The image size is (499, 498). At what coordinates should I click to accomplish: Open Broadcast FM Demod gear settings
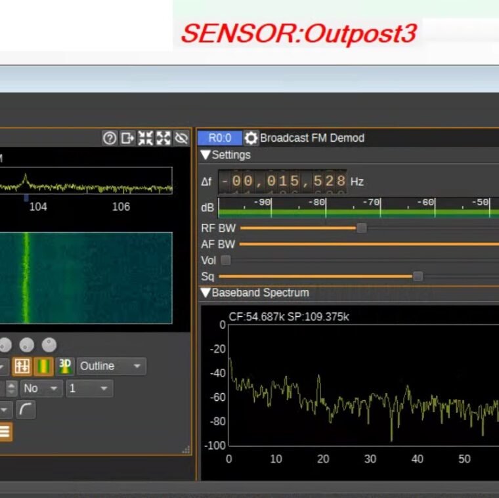[251, 138]
